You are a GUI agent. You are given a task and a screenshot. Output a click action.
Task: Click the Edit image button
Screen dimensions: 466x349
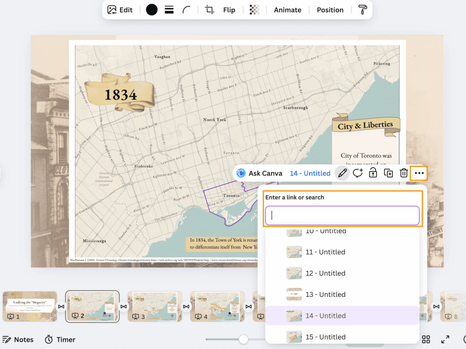coord(120,10)
